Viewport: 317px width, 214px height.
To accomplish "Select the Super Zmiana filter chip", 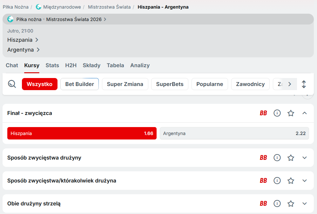I will 125,84.
